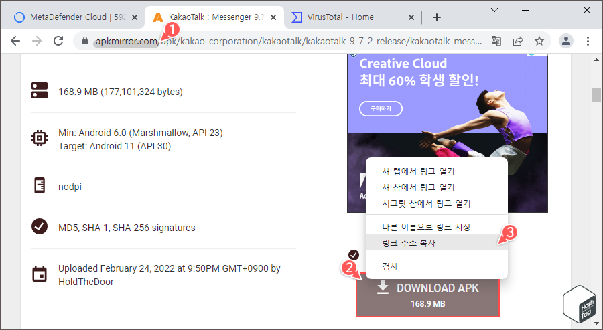Click 'Min: Android 6.0' text line

point(141,133)
